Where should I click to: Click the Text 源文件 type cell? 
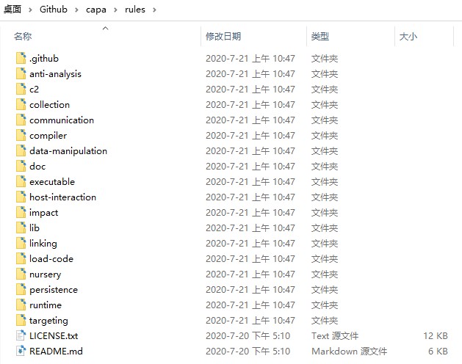pos(335,335)
